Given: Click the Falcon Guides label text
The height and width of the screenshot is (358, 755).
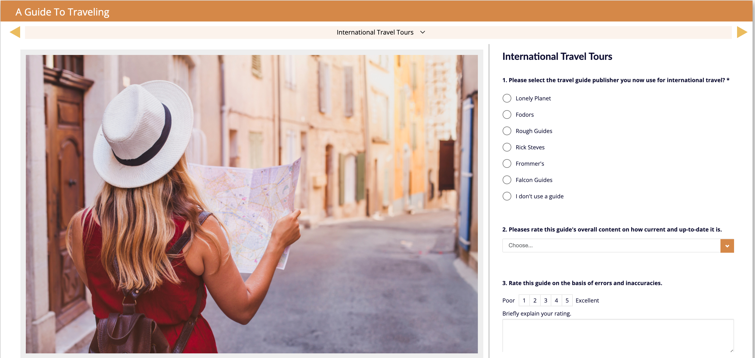Looking at the screenshot, I should [x=534, y=180].
